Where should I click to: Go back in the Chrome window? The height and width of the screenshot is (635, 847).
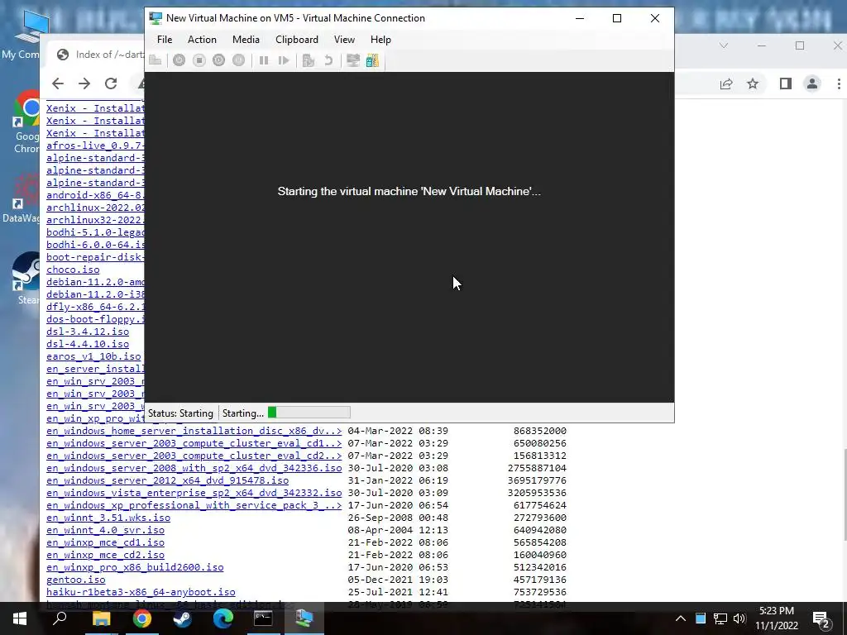[58, 84]
